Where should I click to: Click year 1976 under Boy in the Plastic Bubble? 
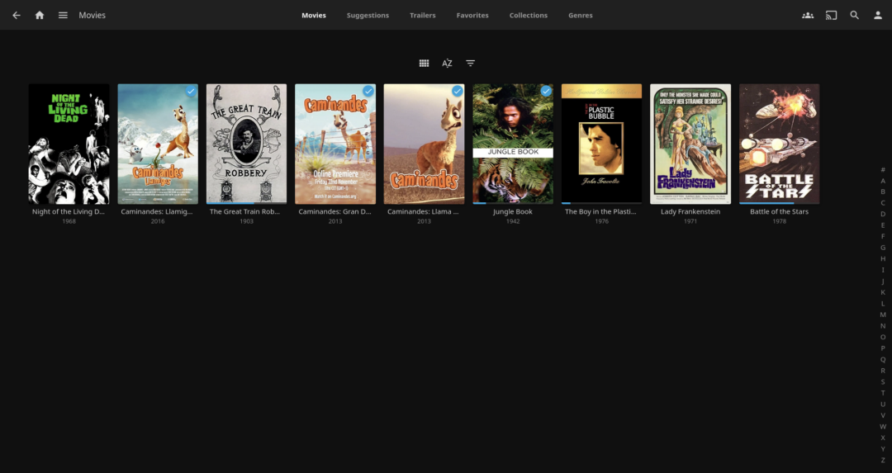pyautogui.click(x=601, y=221)
